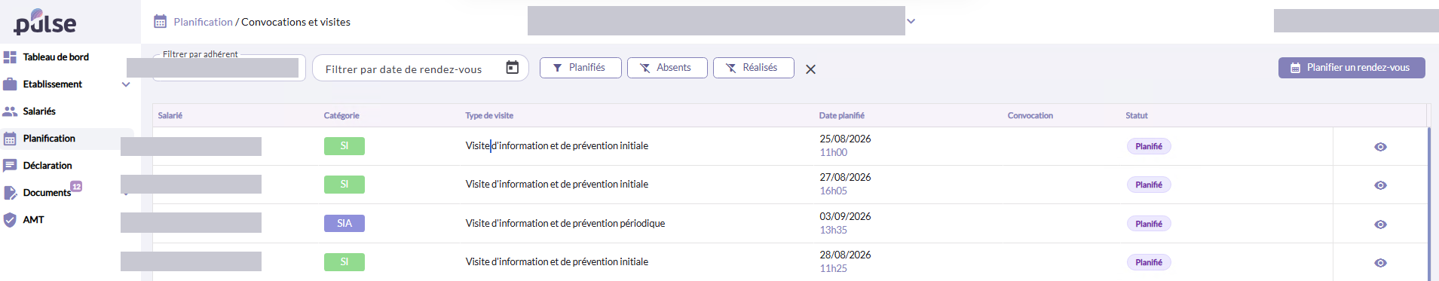Viewport: 1439px width, 281px height.
Task: Expand the Etablissement submenu chevron
Action: pyautogui.click(x=126, y=84)
